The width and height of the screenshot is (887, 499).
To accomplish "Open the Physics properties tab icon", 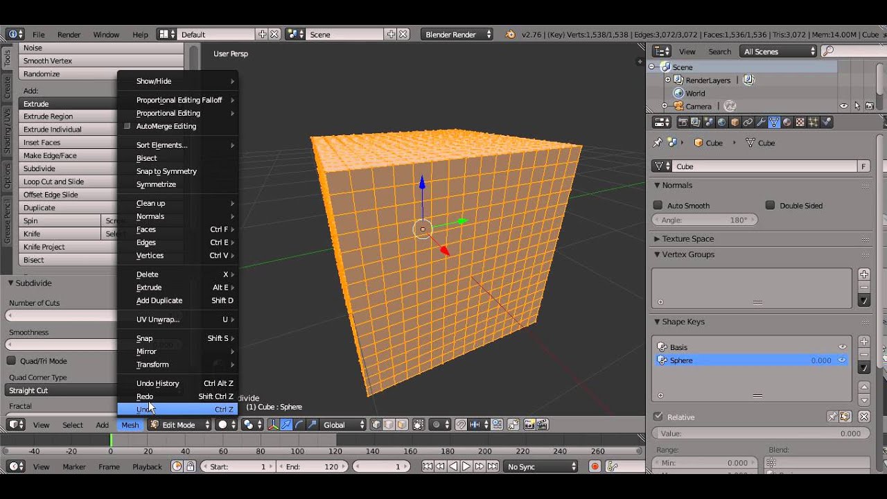I will (827, 122).
